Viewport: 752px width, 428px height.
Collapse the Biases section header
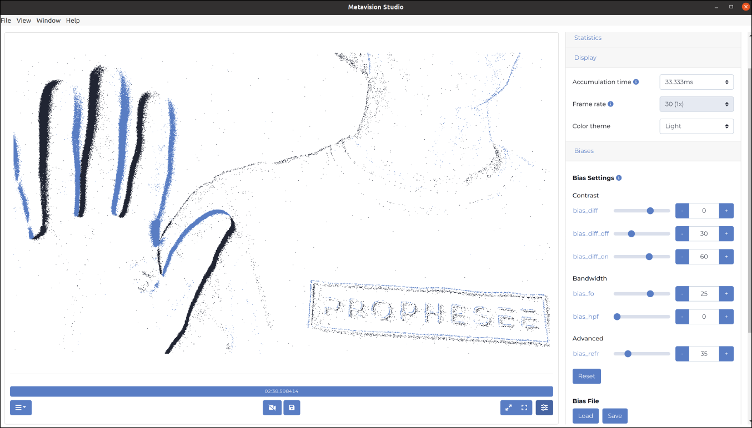(x=653, y=151)
